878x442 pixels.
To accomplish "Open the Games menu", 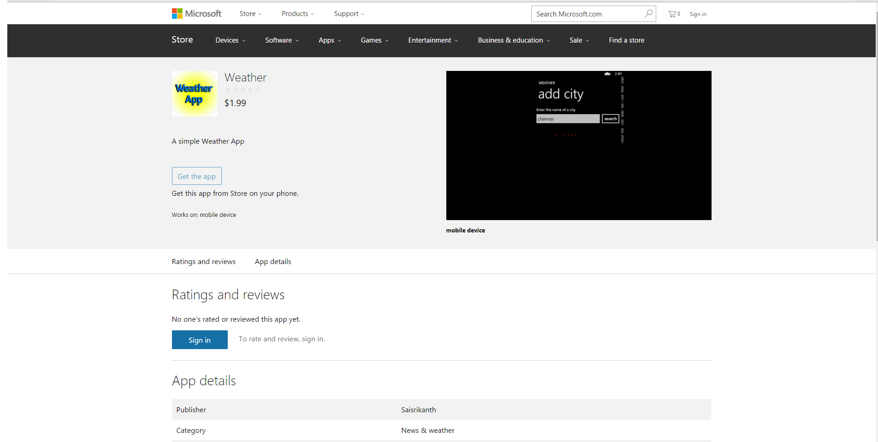I will click(375, 40).
